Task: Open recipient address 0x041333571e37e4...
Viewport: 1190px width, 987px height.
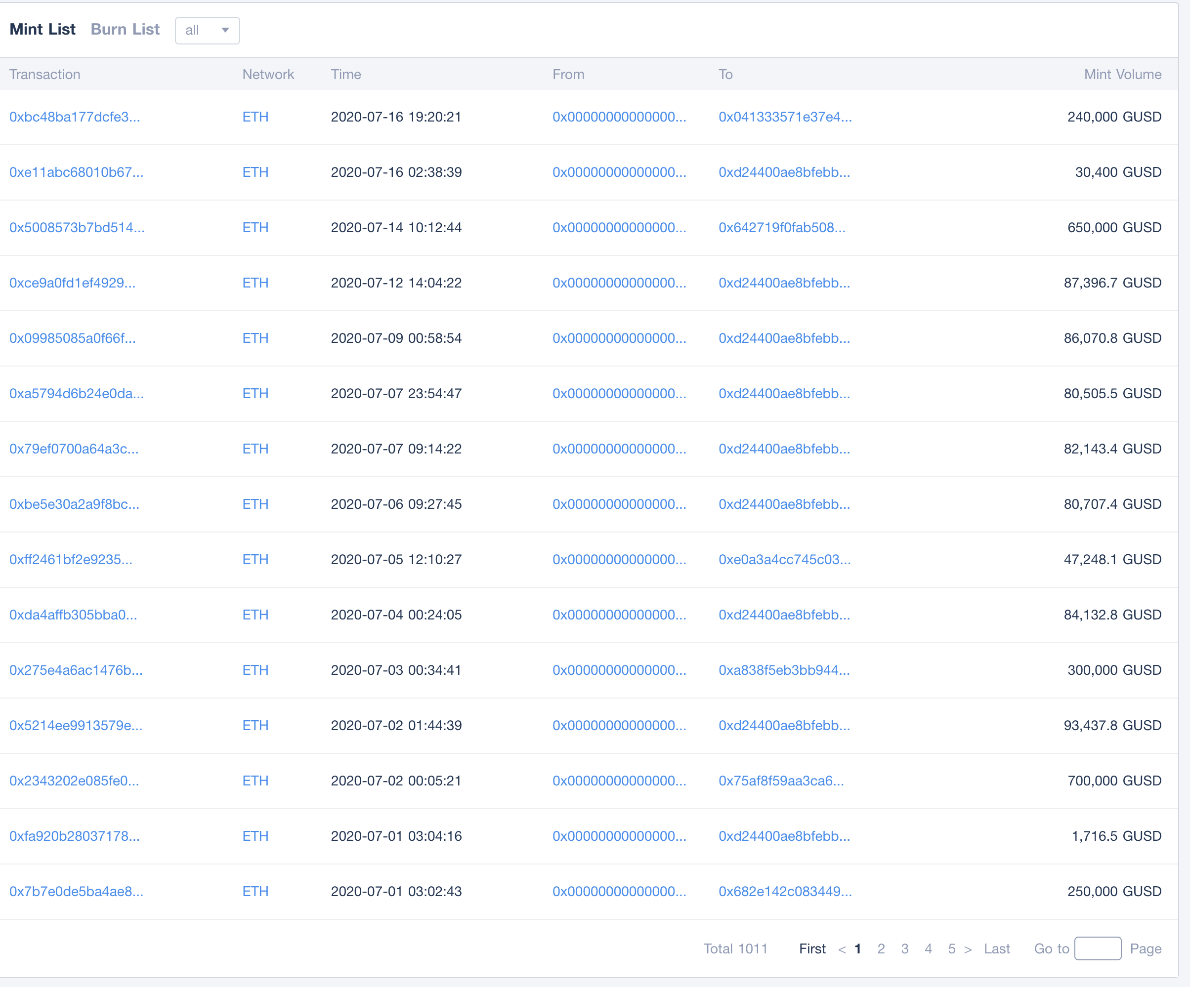Action: pos(785,117)
